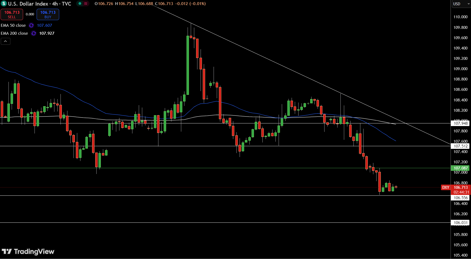The height and width of the screenshot is (259, 471).
Task: Click the 0.000 spread value
Action: pyautogui.click(x=30, y=14)
